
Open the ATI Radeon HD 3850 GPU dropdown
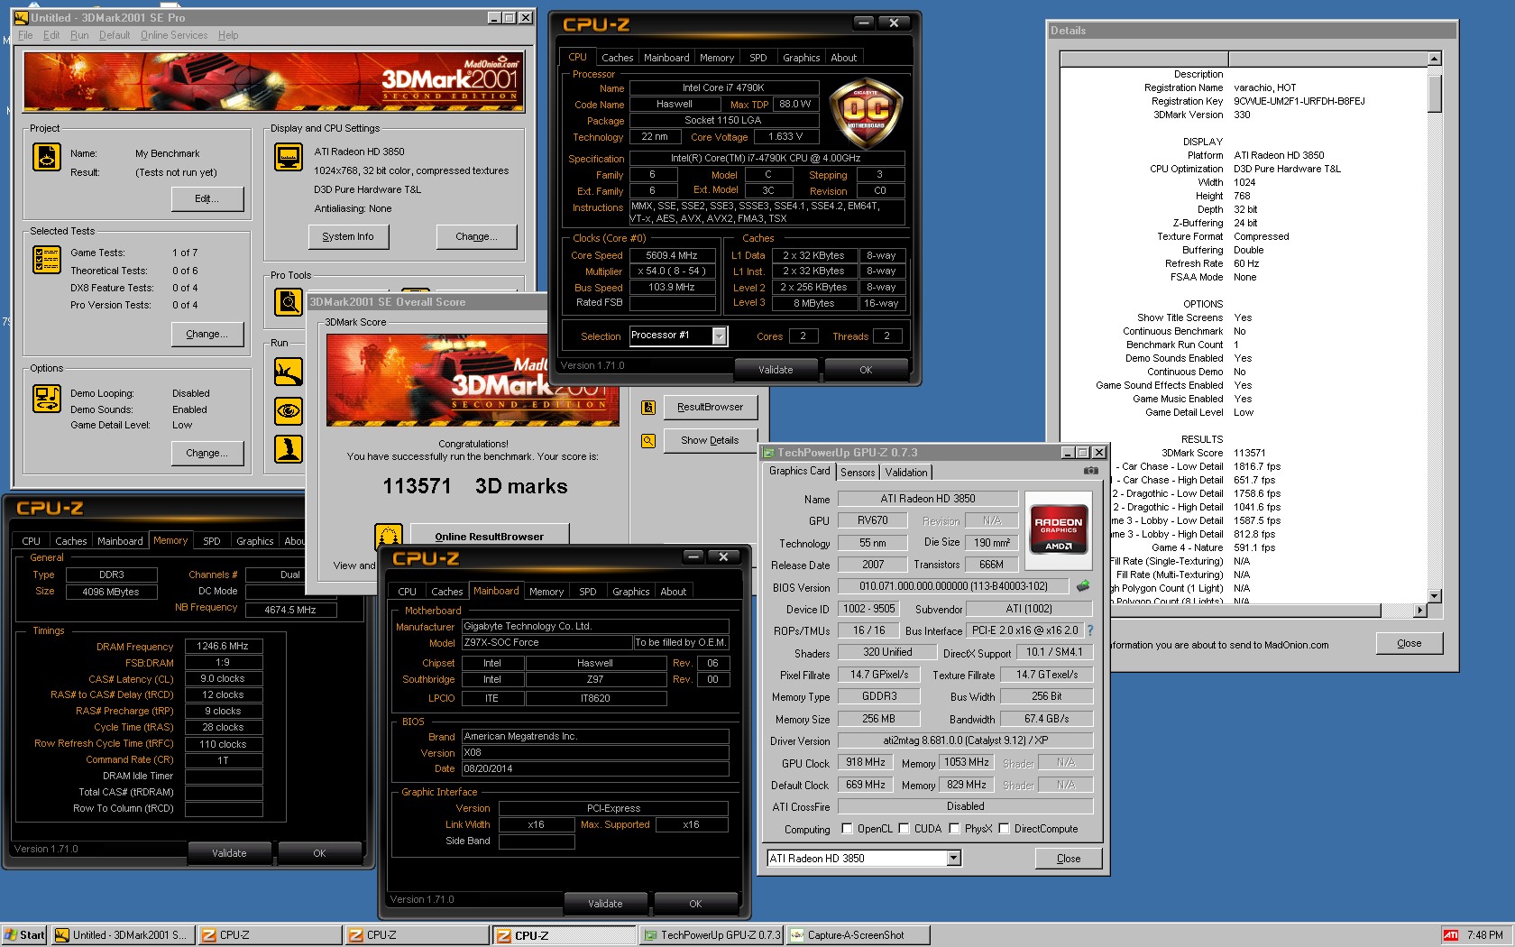point(954,859)
